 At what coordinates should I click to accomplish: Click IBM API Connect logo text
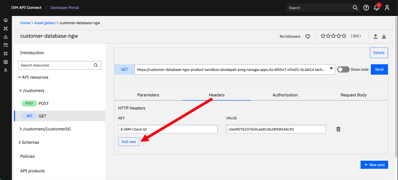click(x=26, y=8)
